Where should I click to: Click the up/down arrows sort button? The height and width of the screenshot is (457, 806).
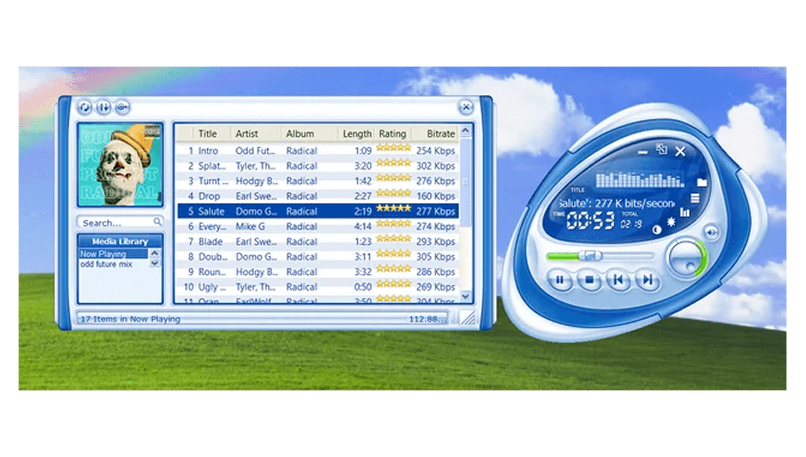(x=103, y=108)
